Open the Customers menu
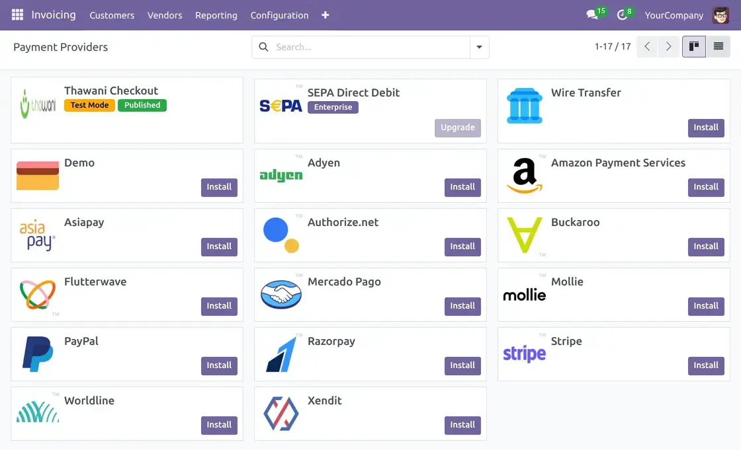This screenshot has height=450, width=741. coord(112,15)
